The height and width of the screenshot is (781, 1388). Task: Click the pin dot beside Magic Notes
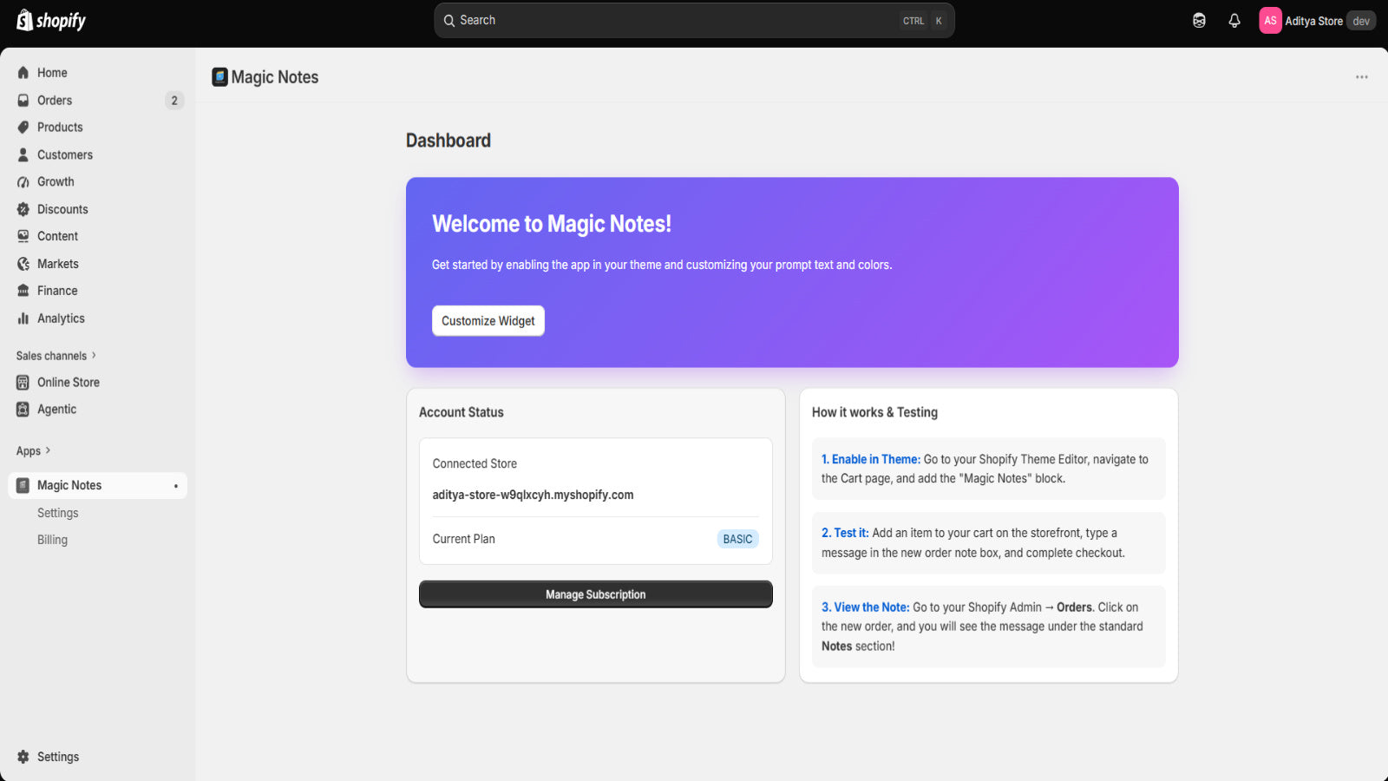pos(176,486)
